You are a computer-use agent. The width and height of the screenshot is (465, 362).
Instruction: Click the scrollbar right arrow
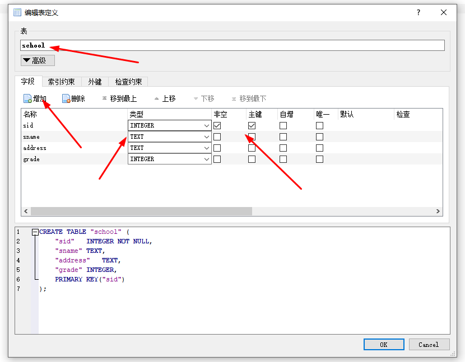pyautogui.click(x=438, y=211)
